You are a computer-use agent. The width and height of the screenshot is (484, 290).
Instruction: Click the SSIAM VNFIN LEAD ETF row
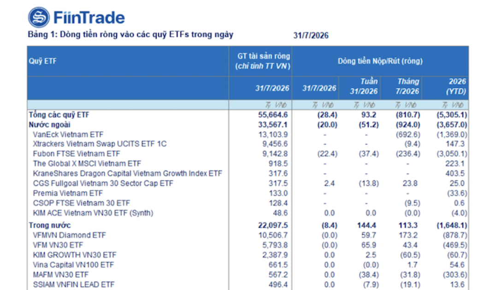click(248, 284)
